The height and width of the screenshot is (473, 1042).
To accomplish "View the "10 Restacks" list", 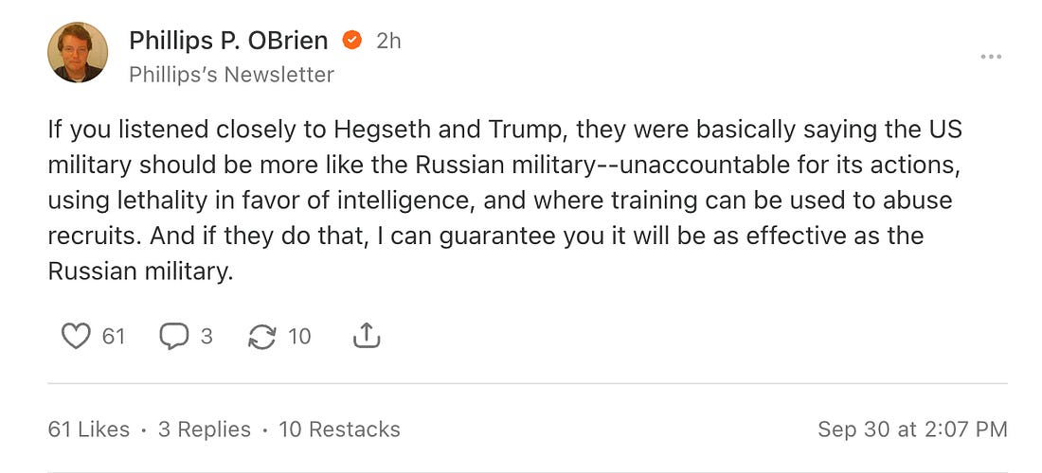I will pyautogui.click(x=339, y=429).
